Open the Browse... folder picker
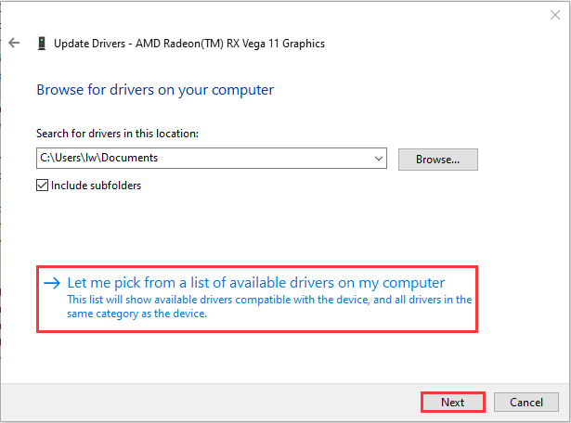Screen dimensions: 571x423 437,160
